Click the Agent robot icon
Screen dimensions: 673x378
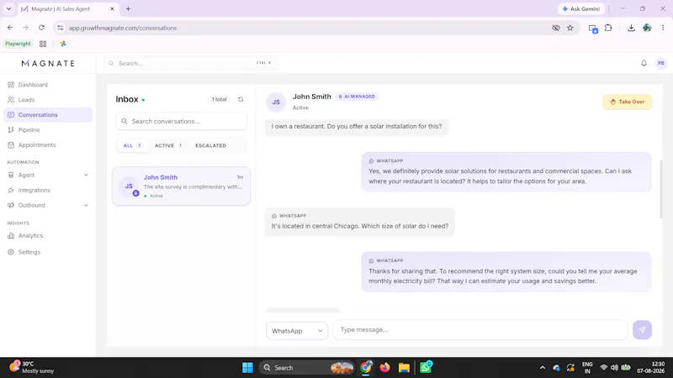(11, 176)
